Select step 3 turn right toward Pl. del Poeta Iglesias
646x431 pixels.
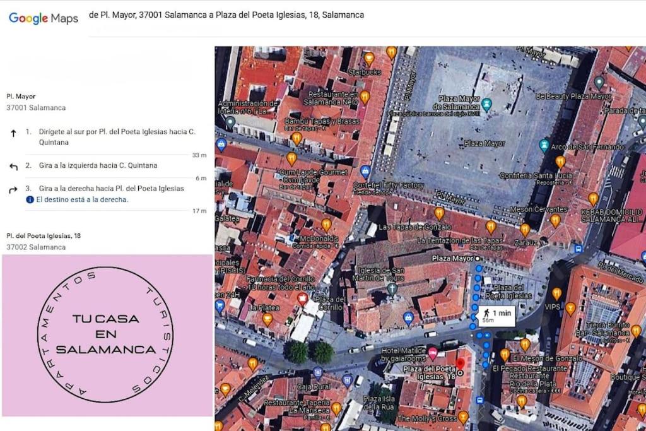(x=107, y=194)
